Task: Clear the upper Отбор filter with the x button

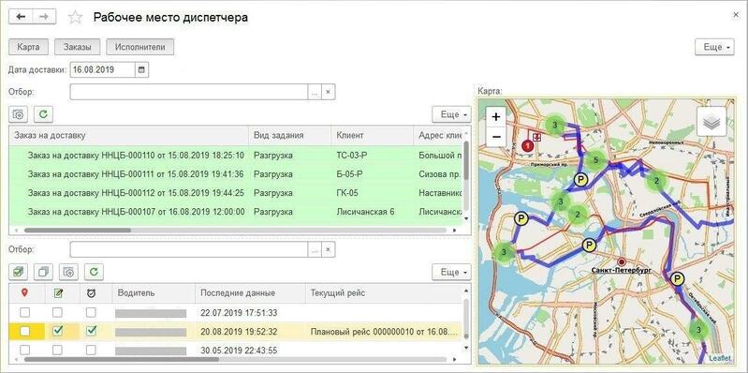Action: (328, 92)
